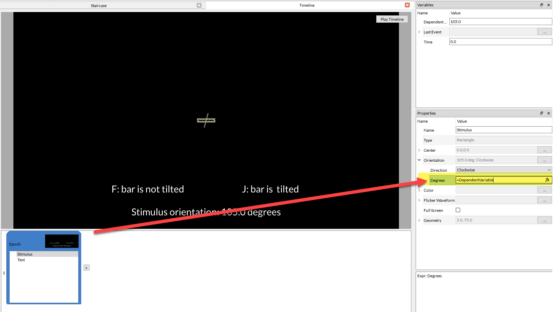The height and width of the screenshot is (312, 560).
Task: Switch to the Staircase tab
Action: click(99, 6)
